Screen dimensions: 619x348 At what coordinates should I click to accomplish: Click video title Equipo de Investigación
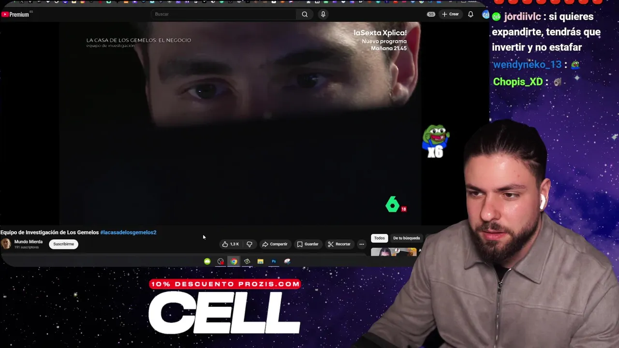point(49,232)
